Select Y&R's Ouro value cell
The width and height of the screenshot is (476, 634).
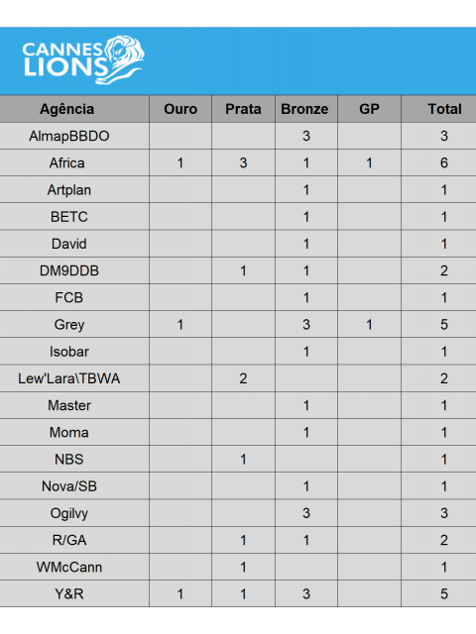click(180, 593)
